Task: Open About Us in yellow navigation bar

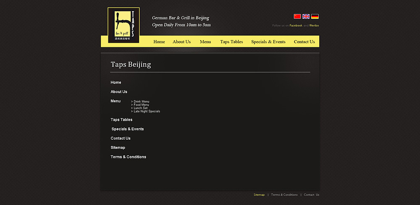Action: (x=181, y=42)
